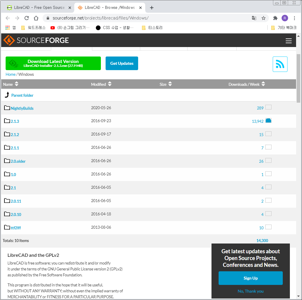This screenshot has height=300, width=302.
Task: Click the RSS feed icon
Action: (x=280, y=64)
